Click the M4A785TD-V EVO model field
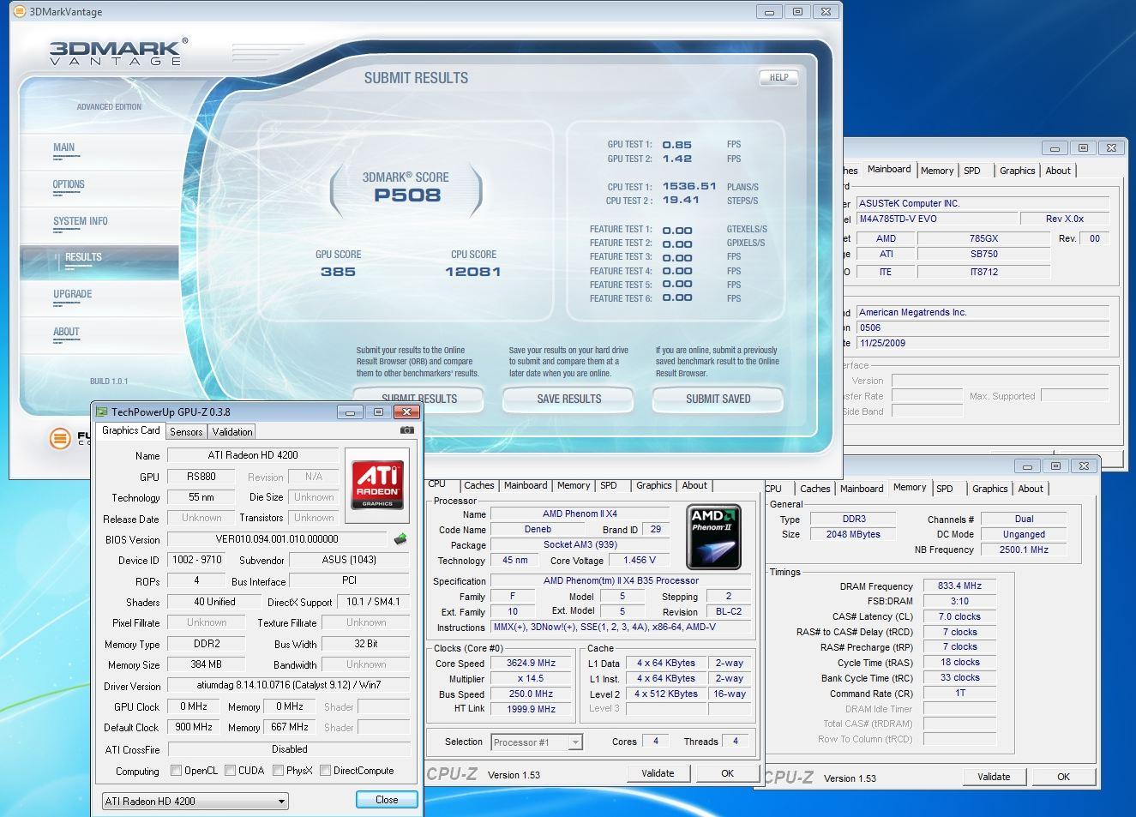Image resolution: width=1136 pixels, height=817 pixels. [936, 219]
